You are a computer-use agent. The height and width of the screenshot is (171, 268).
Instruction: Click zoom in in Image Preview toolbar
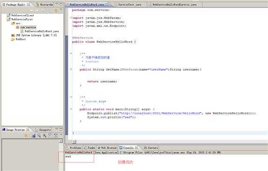point(45,135)
